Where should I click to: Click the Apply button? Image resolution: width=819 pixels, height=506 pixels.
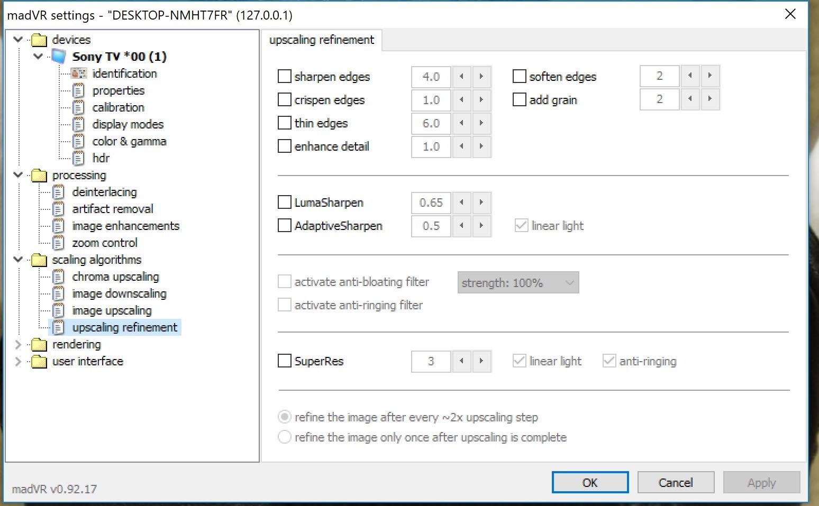[761, 482]
